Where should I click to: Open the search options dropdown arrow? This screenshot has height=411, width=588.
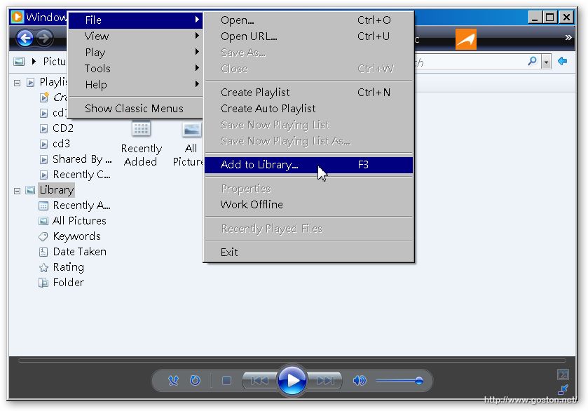tap(547, 62)
